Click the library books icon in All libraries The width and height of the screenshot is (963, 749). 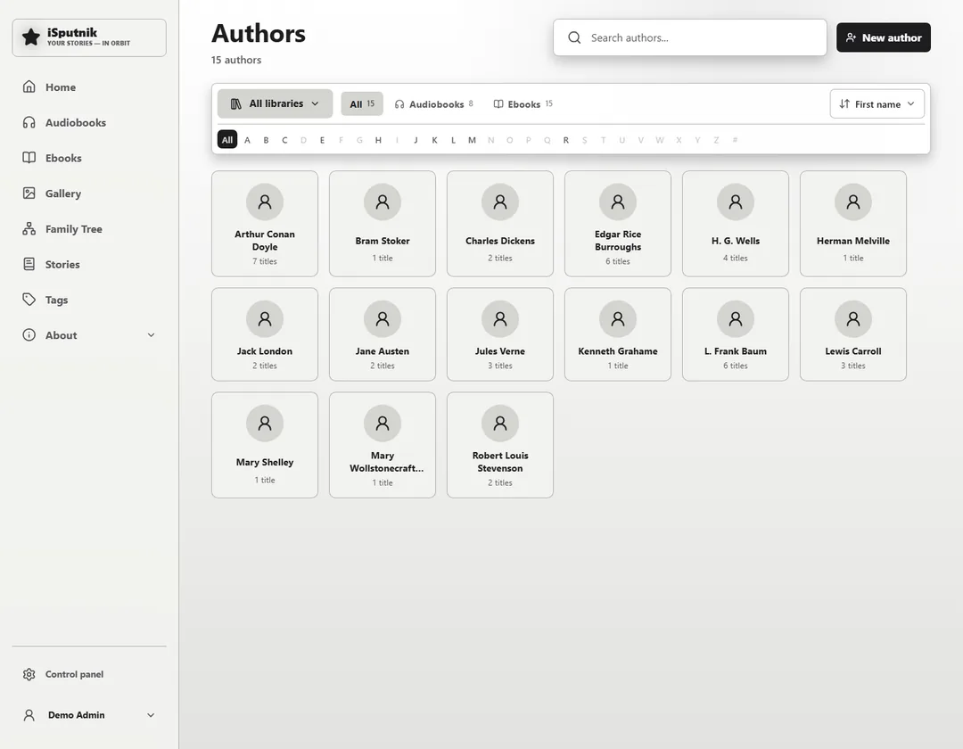click(235, 103)
